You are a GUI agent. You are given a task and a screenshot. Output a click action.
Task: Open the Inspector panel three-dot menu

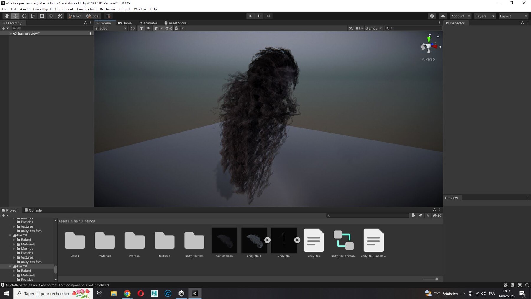527,23
